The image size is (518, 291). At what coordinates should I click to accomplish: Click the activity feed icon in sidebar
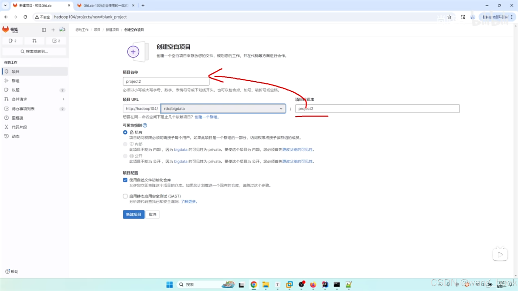16,136
